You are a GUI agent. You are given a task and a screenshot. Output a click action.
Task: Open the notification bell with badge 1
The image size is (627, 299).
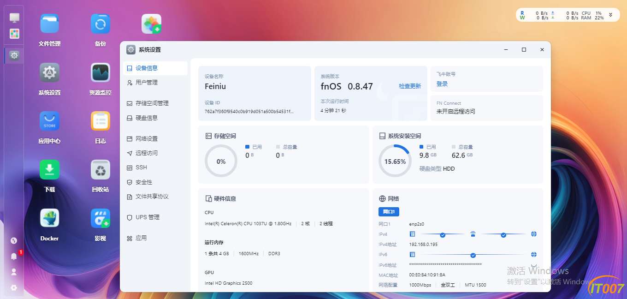tap(14, 256)
